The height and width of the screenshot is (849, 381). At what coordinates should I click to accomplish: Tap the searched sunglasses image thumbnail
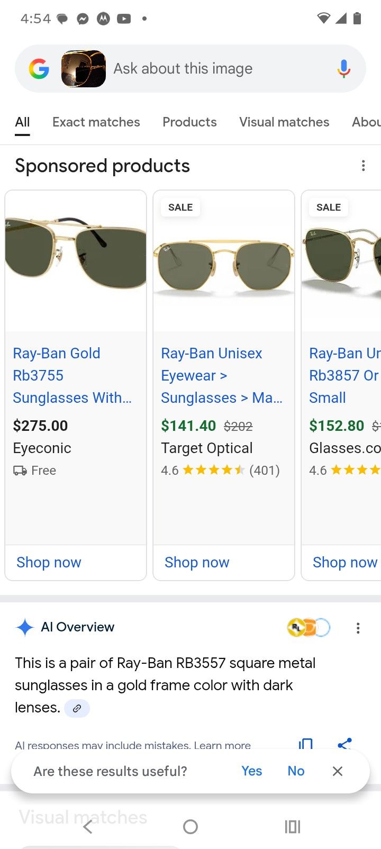[83, 68]
